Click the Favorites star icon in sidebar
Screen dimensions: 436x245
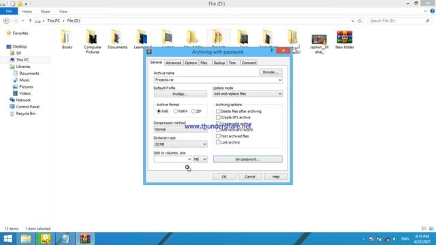(9, 33)
